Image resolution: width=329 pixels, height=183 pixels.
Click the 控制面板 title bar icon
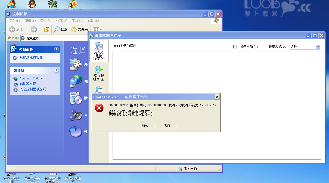(x=9, y=14)
